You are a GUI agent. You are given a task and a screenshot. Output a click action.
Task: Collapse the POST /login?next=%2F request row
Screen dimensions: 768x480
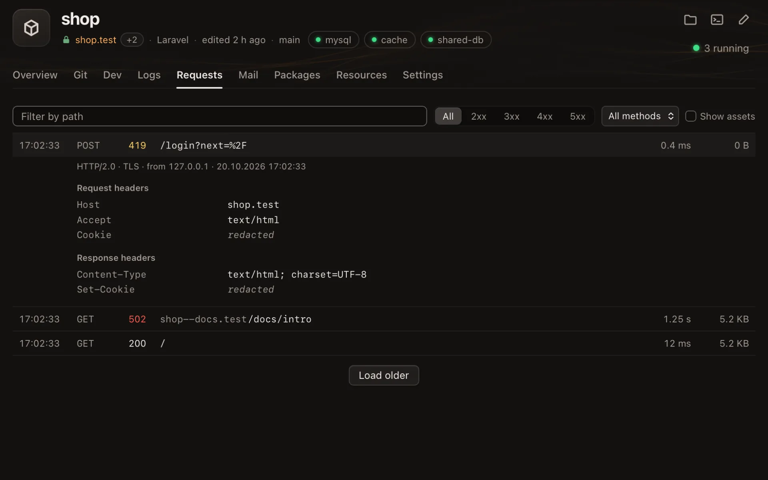pos(384,145)
